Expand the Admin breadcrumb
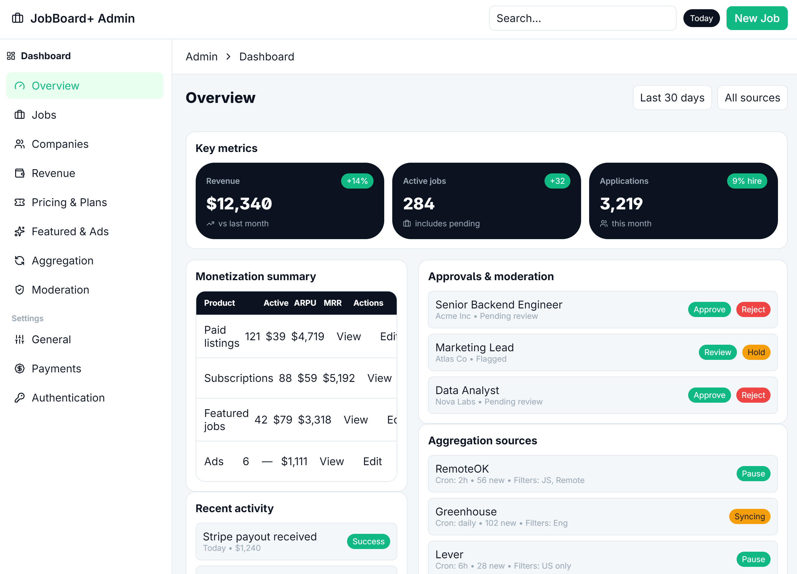Image resolution: width=797 pixels, height=574 pixels. click(x=201, y=56)
